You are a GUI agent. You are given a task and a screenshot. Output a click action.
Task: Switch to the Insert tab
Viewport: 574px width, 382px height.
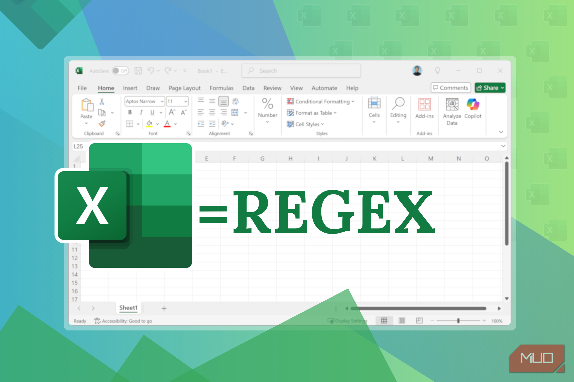click(130, 88)
